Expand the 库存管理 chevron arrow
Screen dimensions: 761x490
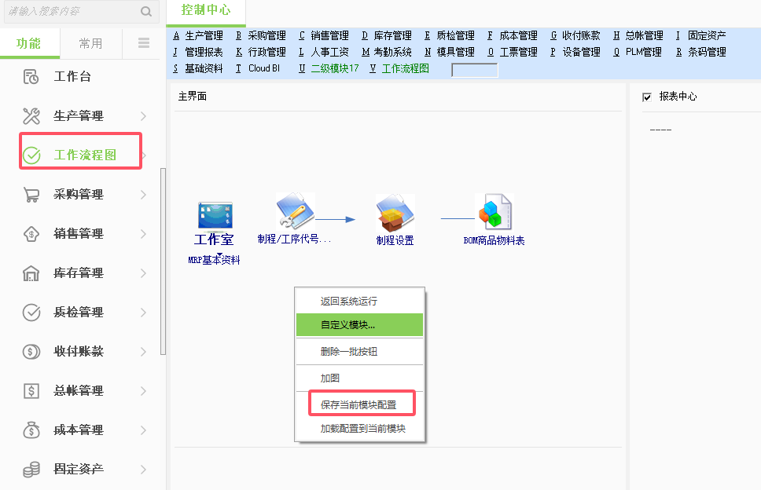tap(144, 273)
